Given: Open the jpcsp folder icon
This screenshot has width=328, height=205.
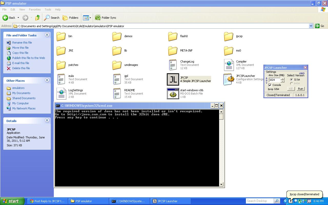Looking at the screenshot, I should point(229,36).
